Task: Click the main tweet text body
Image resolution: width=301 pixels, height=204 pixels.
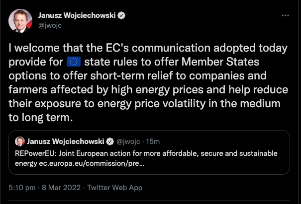Action: (x=148, y=82)
